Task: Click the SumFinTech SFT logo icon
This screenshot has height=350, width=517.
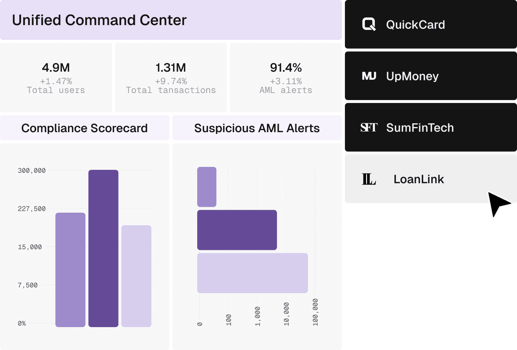Action: point(369,127)
